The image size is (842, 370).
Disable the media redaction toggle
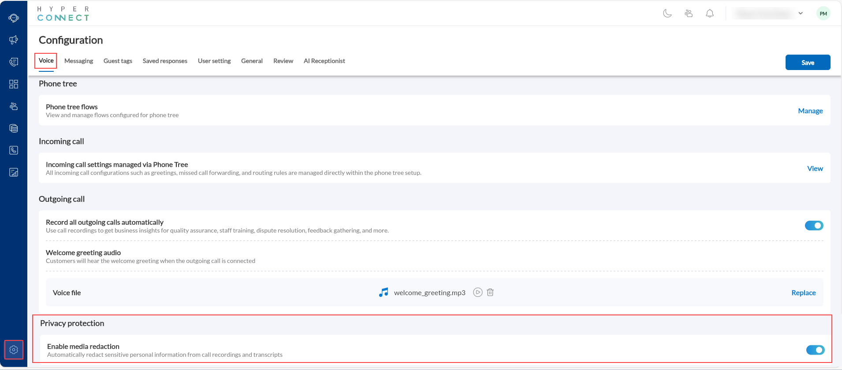pos(815,350)
